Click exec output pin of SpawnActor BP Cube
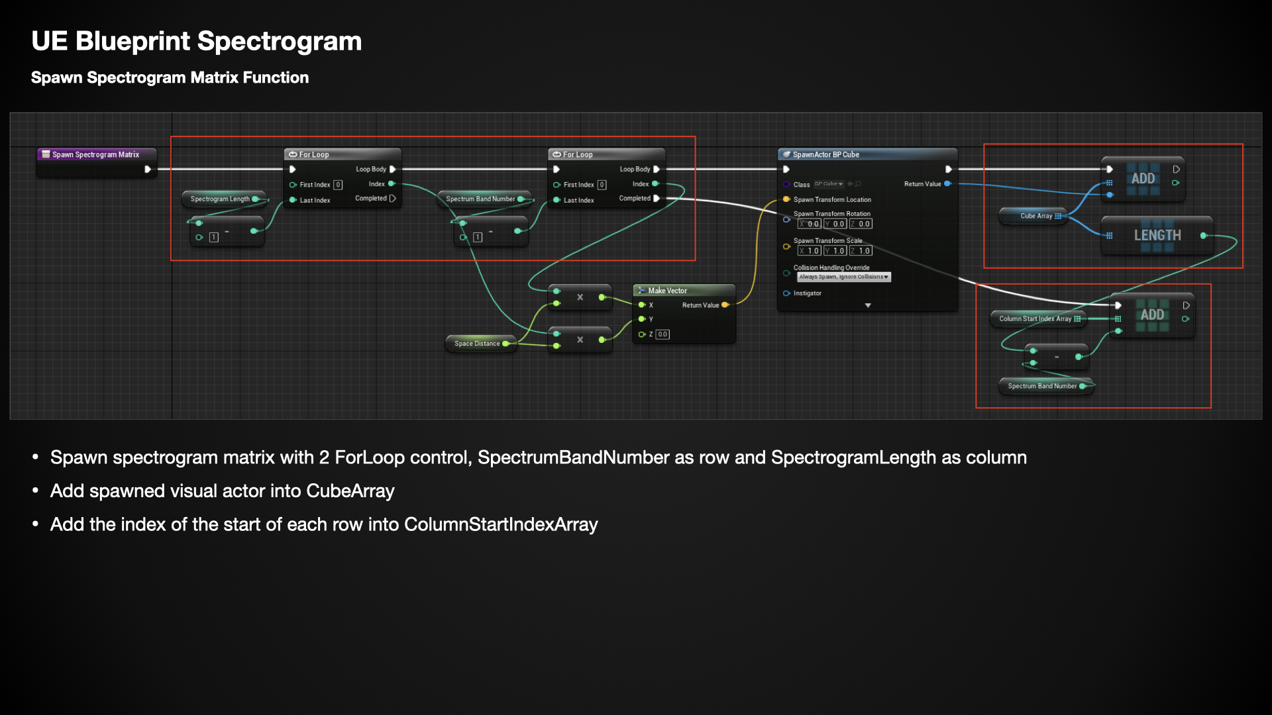1272x715 pixels. tap(948, 169)
